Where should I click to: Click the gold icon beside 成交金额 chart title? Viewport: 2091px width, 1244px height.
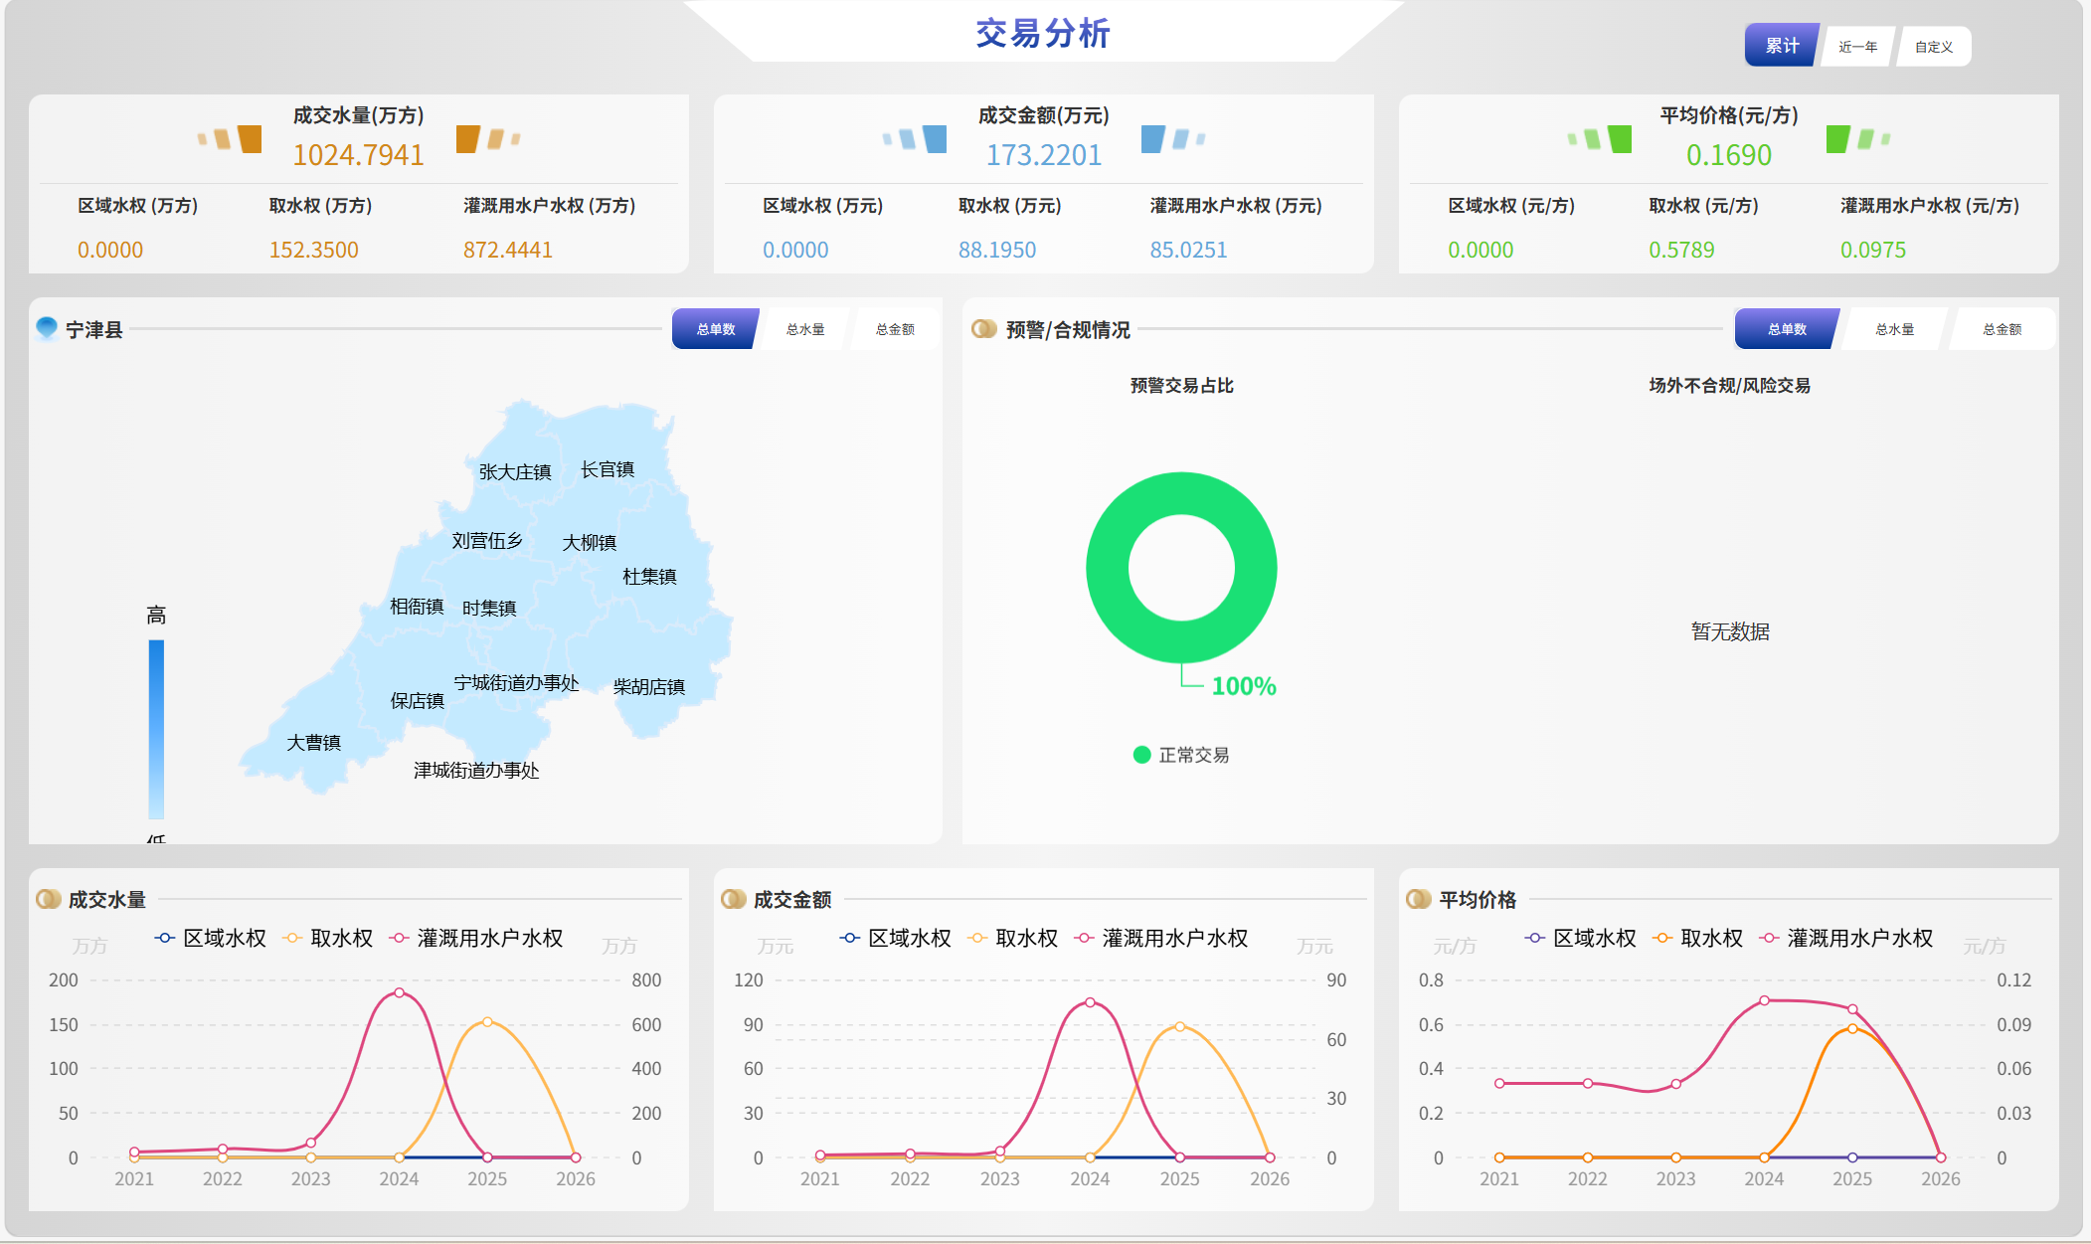tap(733, 899)
